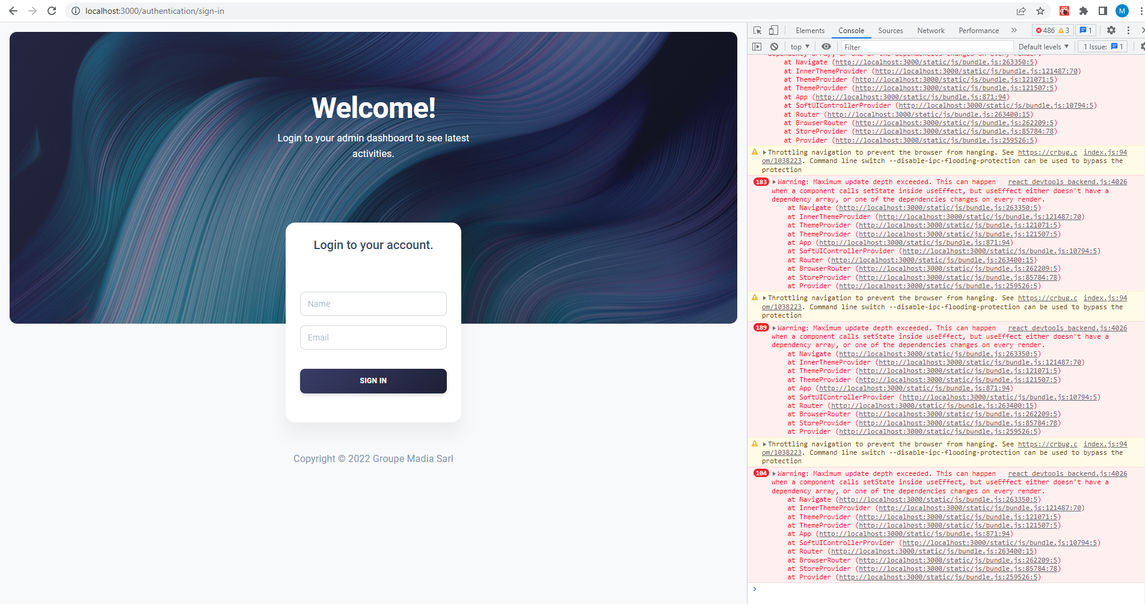The height and width of the screenshot is (604, 1145).
Task: Create a live expression with eye icon
Action: (x=826, y=46)
